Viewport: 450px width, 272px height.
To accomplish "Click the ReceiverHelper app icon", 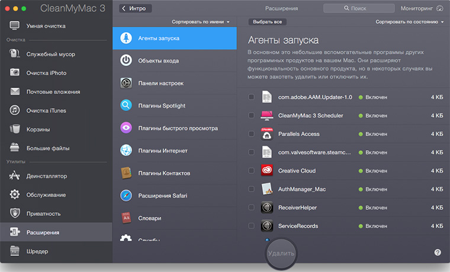I will tap(267, 207).
